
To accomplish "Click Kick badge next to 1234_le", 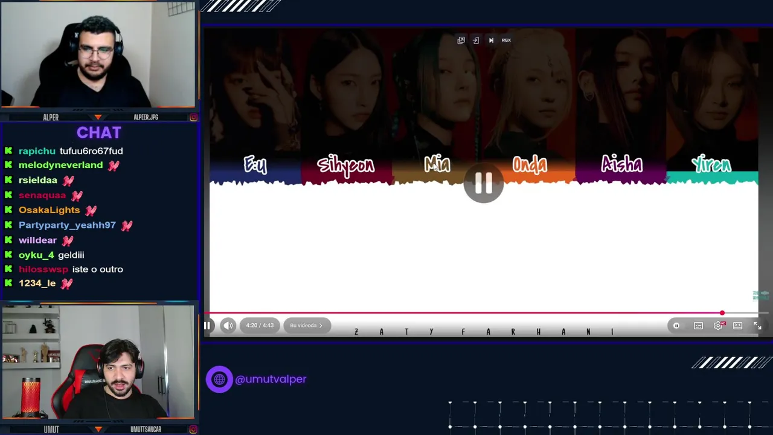I will coord(8,283).
